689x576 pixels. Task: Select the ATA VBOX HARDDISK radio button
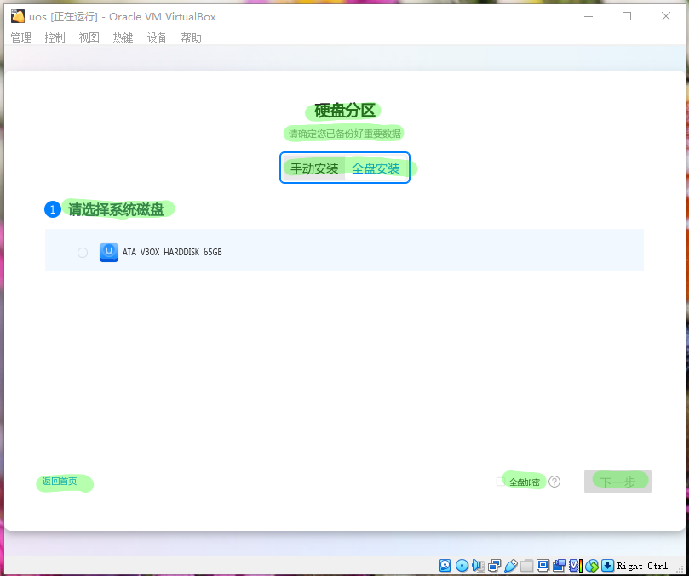[x=82, y=253]
